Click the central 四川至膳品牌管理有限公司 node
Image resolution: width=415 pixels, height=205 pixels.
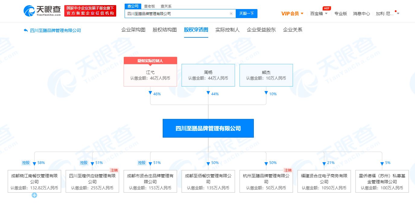(x=208, y=128)
